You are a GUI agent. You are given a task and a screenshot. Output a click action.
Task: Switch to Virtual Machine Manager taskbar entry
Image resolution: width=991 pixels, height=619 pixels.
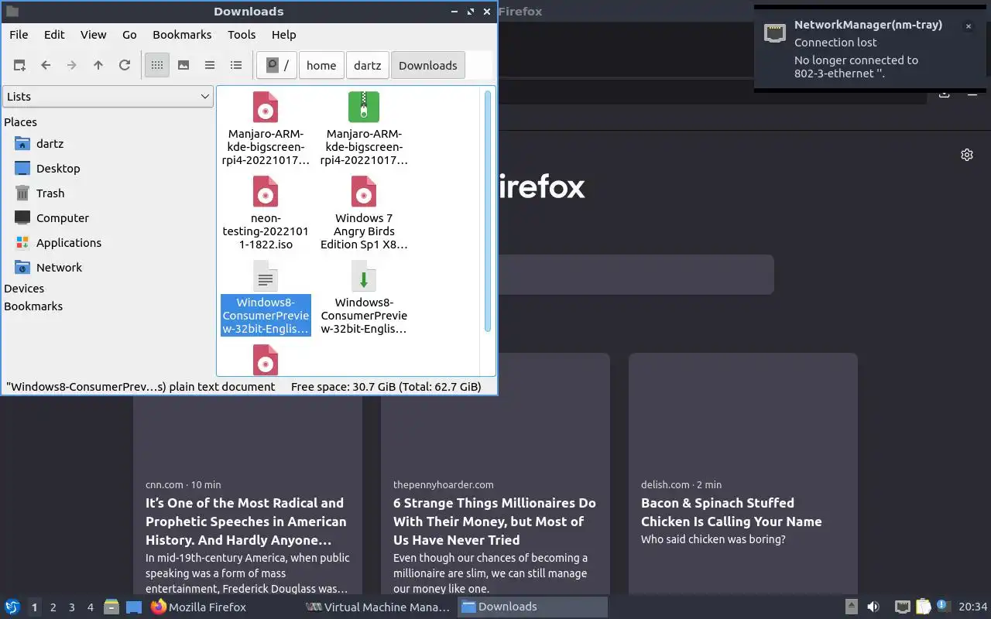[378, 607]
